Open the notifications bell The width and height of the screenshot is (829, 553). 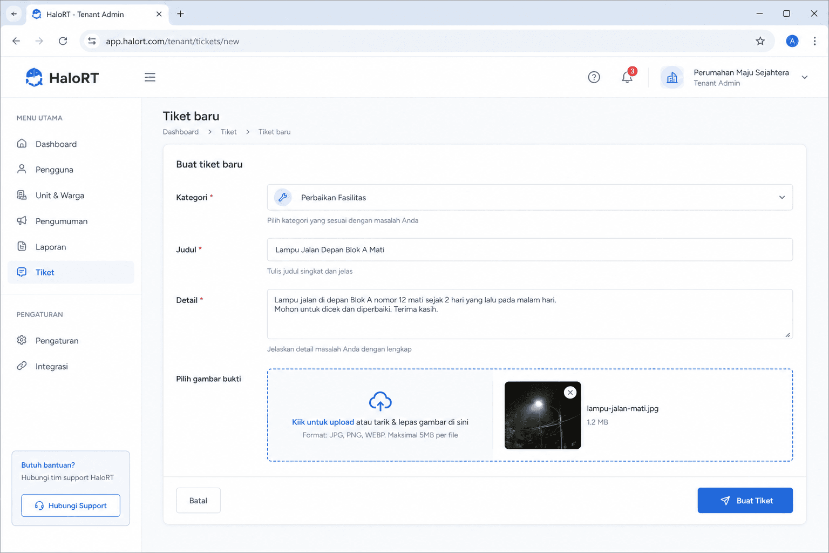[627, 77]
